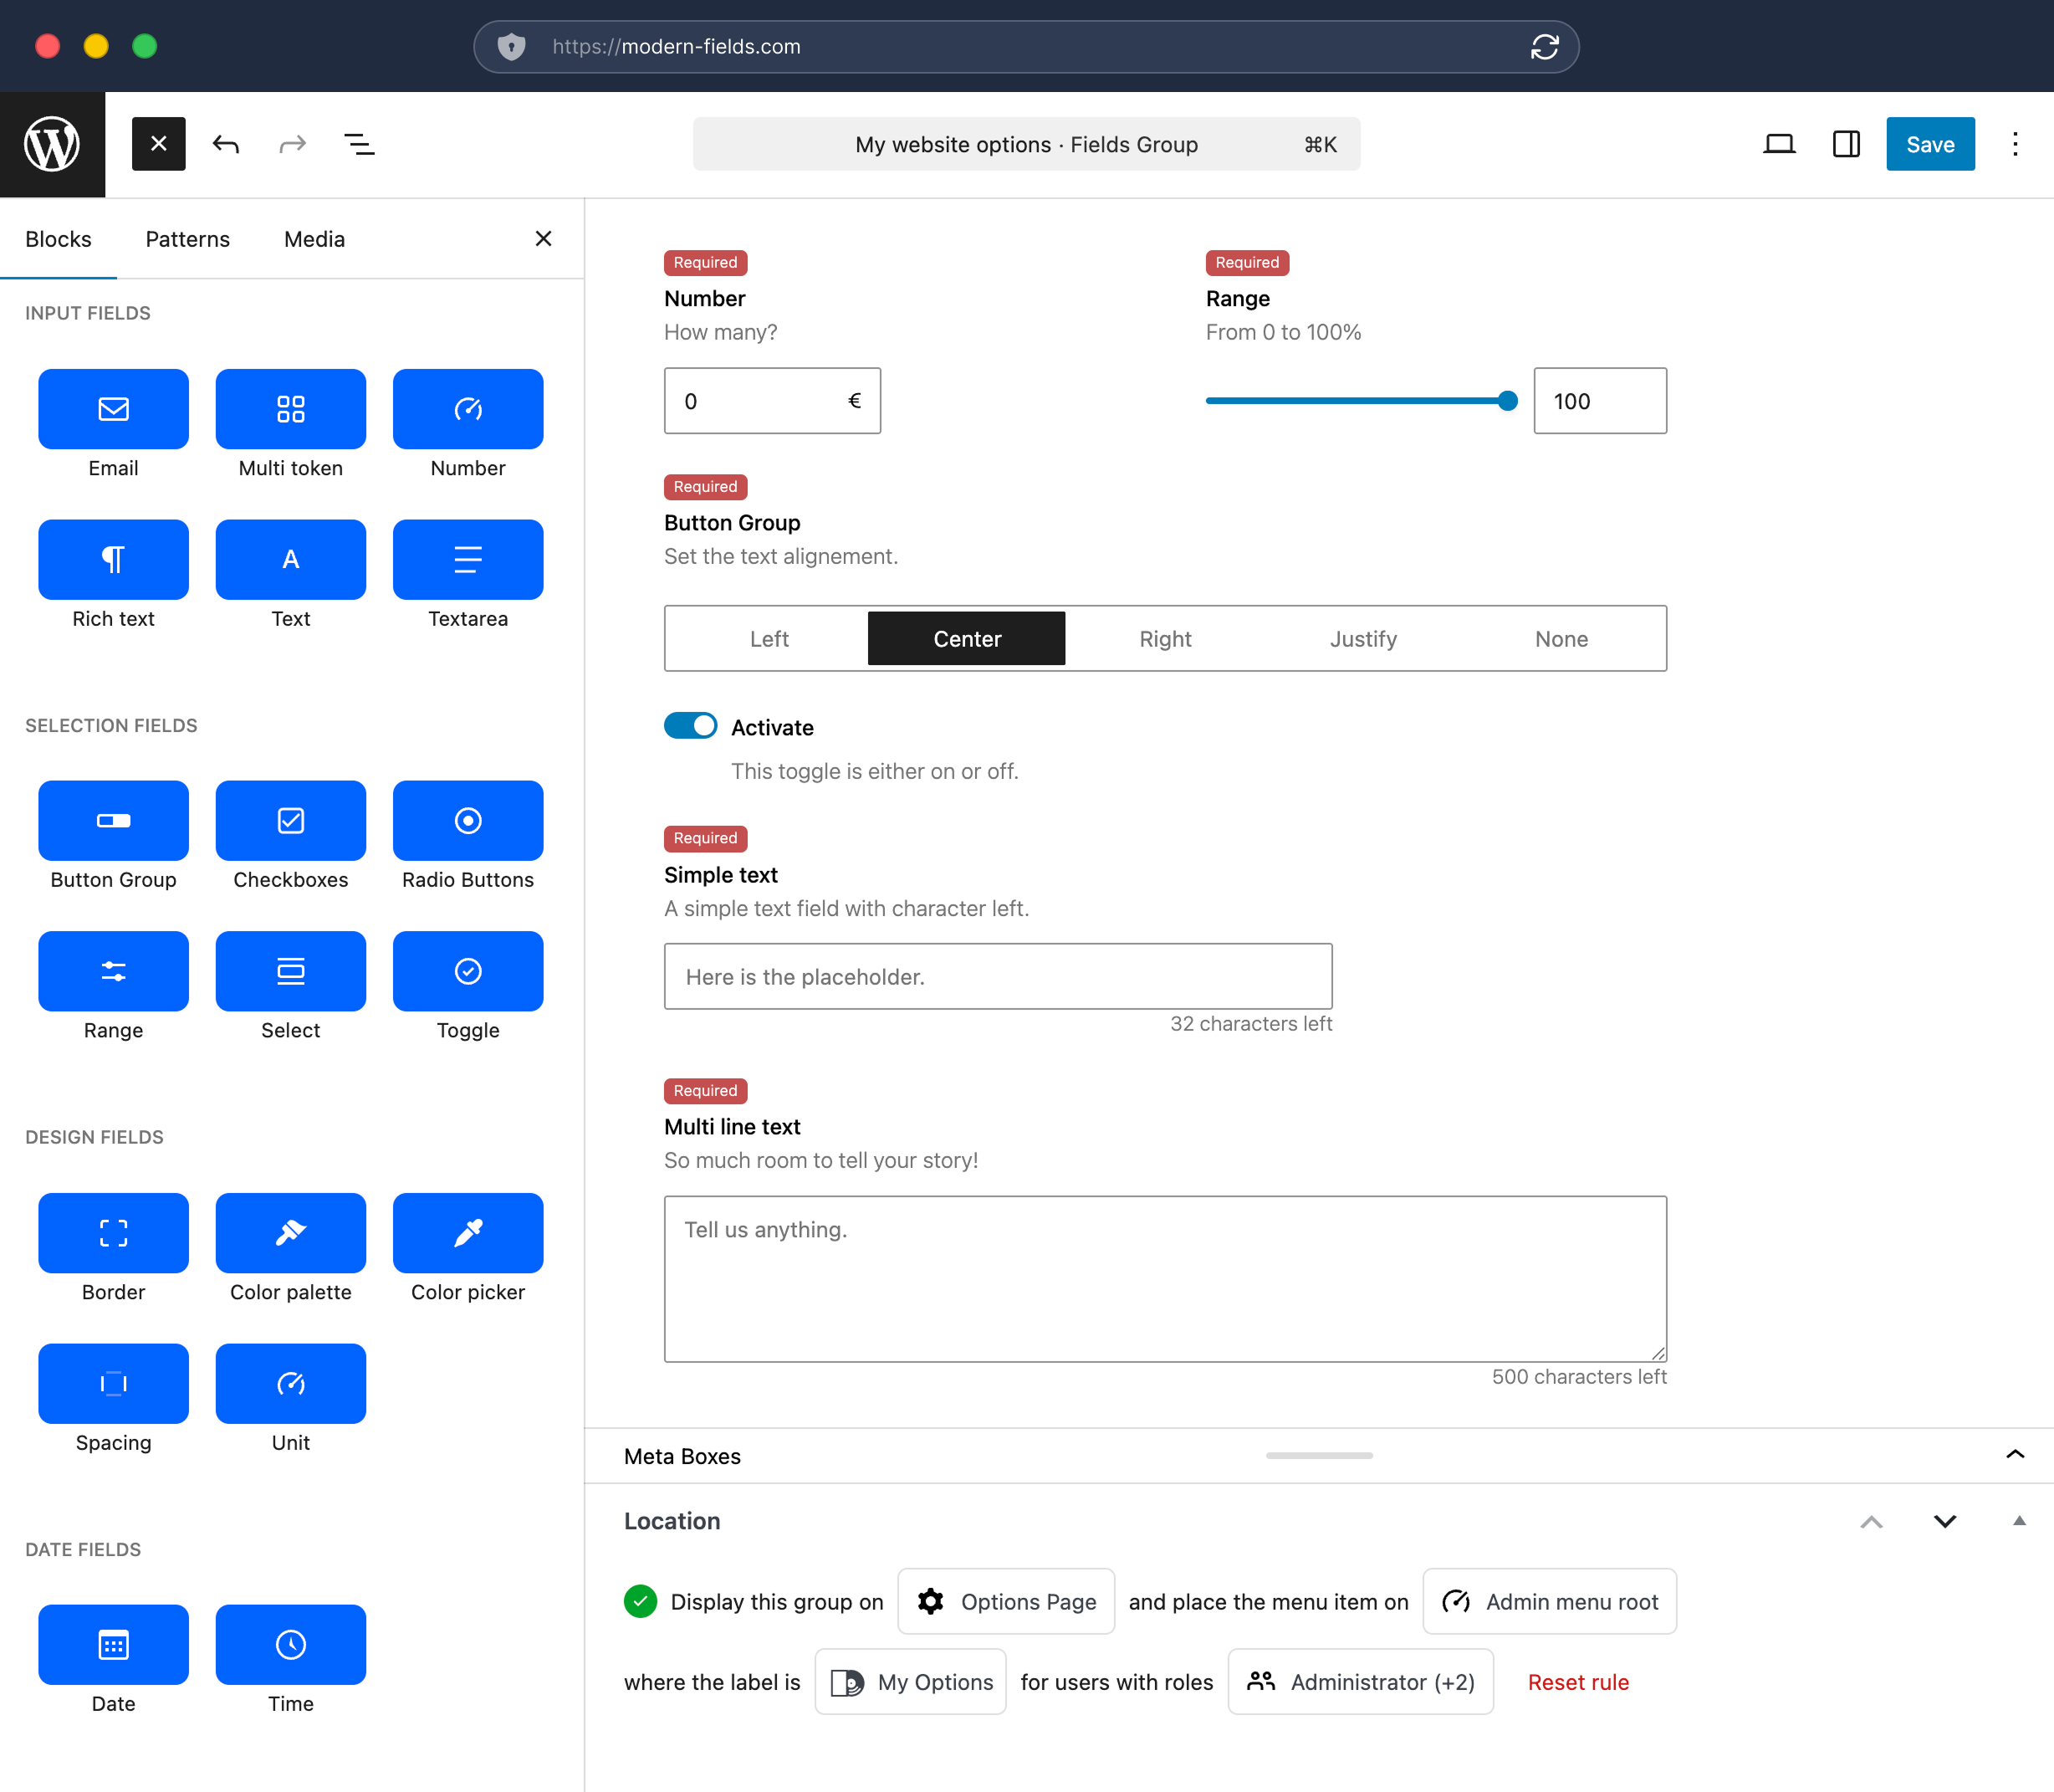Insert the Spacing design field block
Screen dimensions: 2054x1792
[113, 1383]
